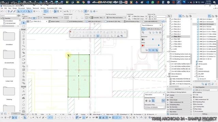Open the File menu
The height and width of the screenshot is (122, 218).
click(2, 8)
